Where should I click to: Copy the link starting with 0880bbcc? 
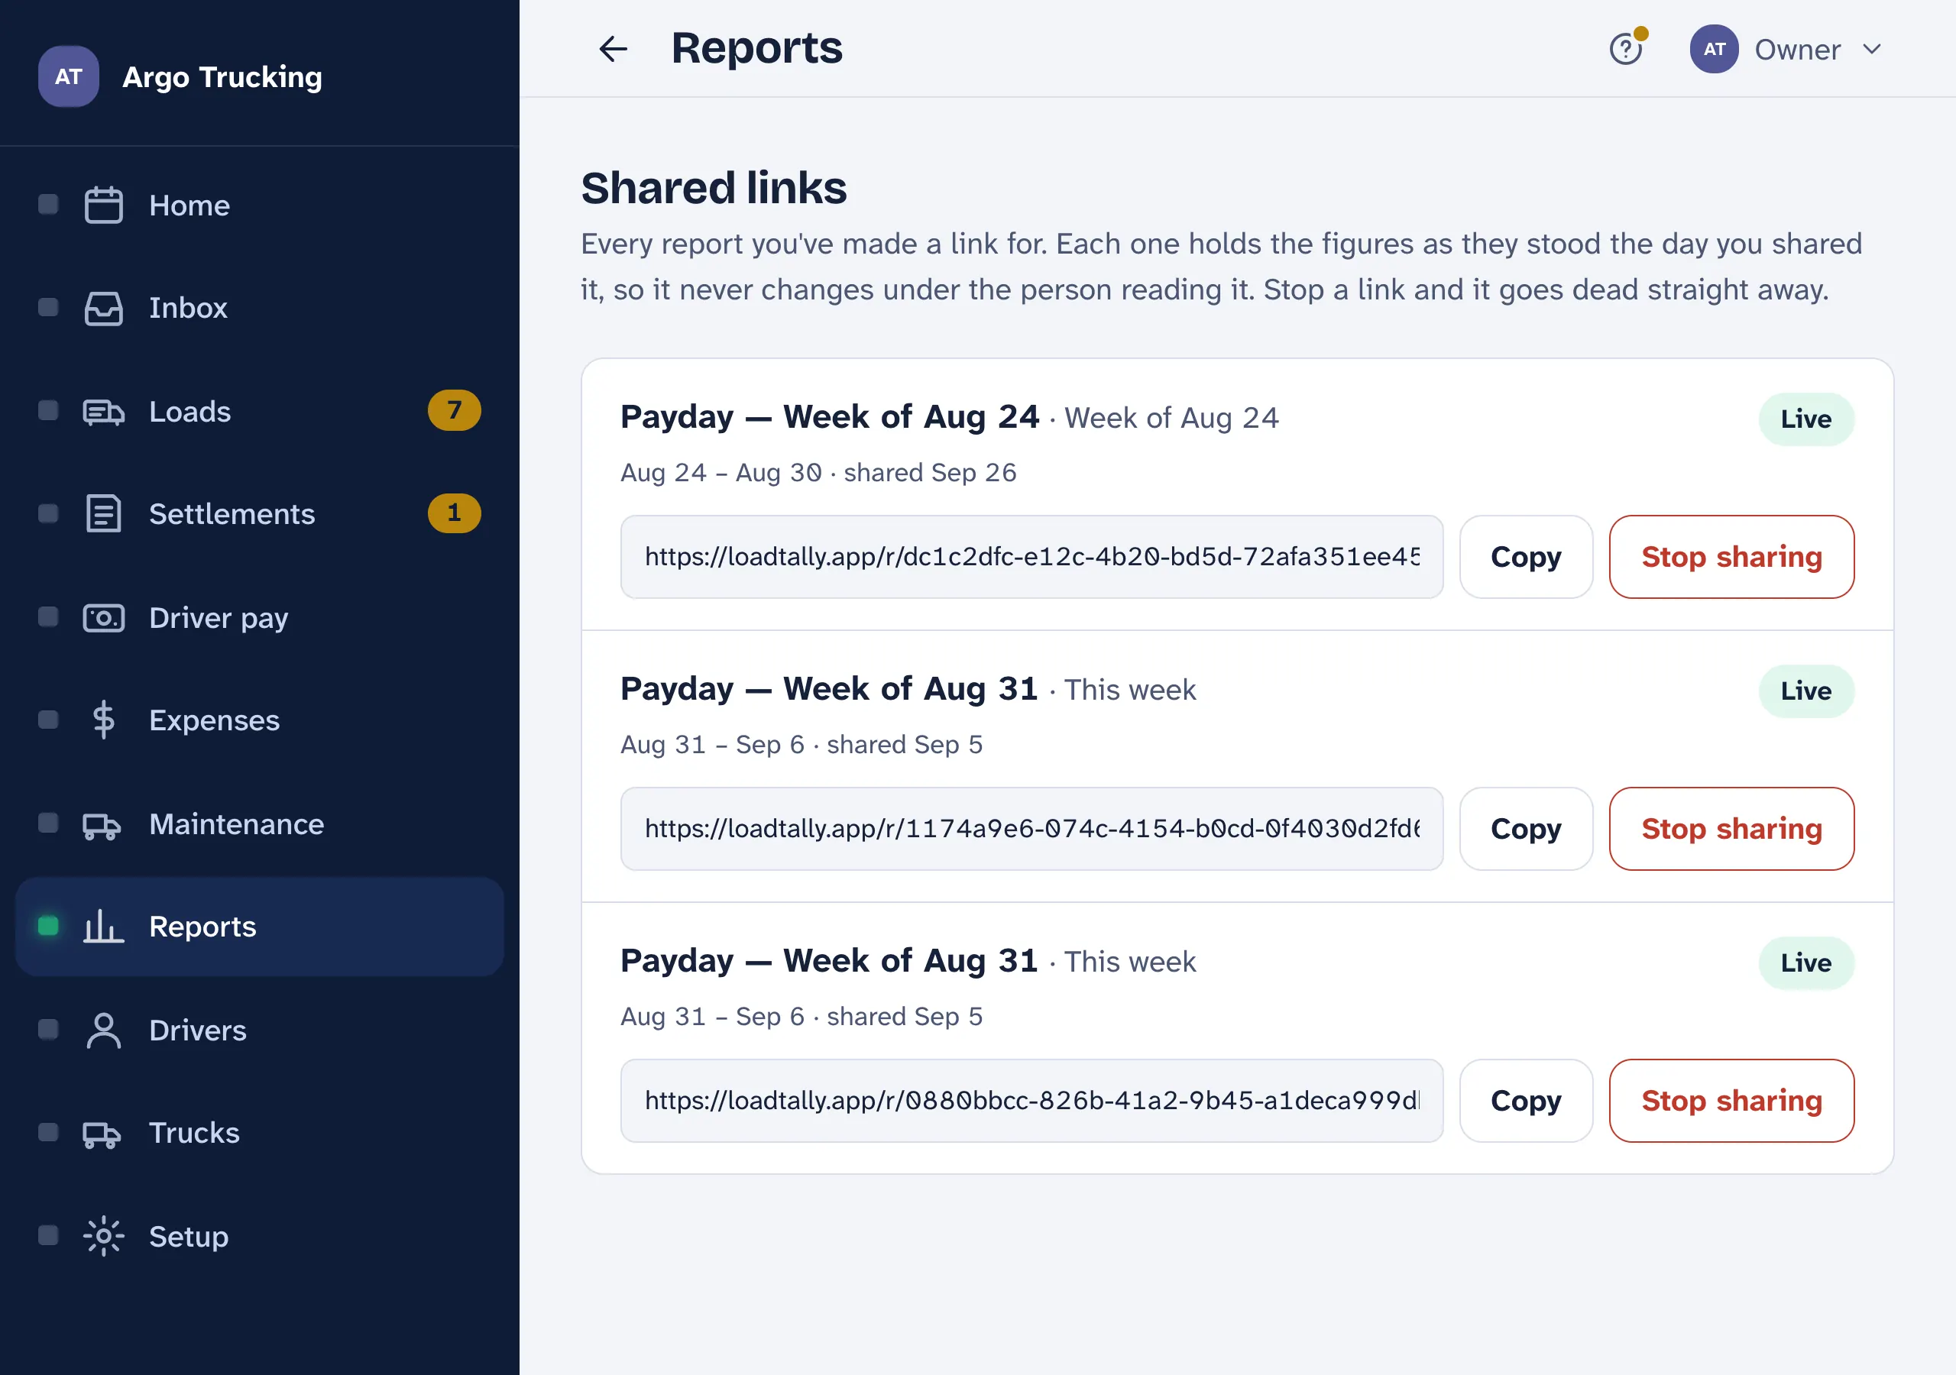(x=1526, y=1101)
